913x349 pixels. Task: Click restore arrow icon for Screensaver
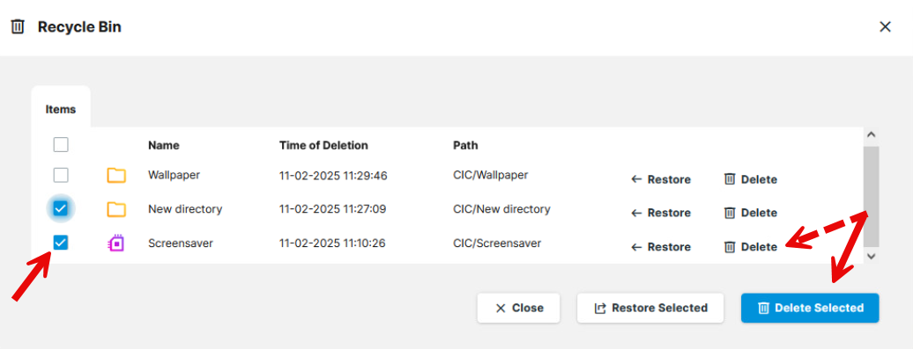[x=636, y=247]
